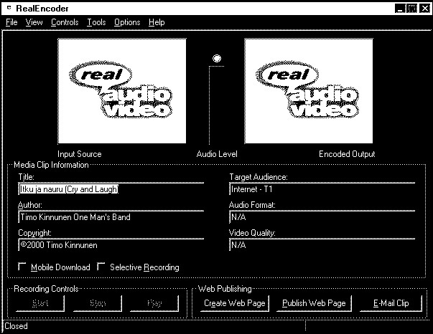Open the Options menu
This screenshot has width=433, height=334.
click(x=127, y=22)
